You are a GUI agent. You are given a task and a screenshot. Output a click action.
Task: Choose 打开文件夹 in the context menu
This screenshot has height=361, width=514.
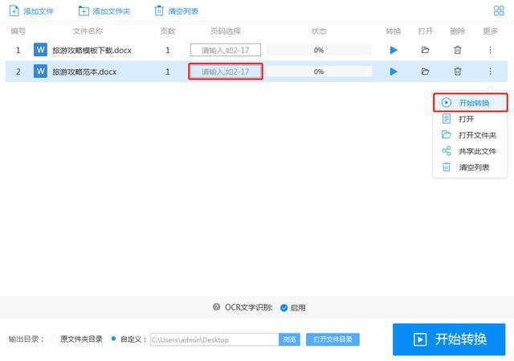click(477, 135)
